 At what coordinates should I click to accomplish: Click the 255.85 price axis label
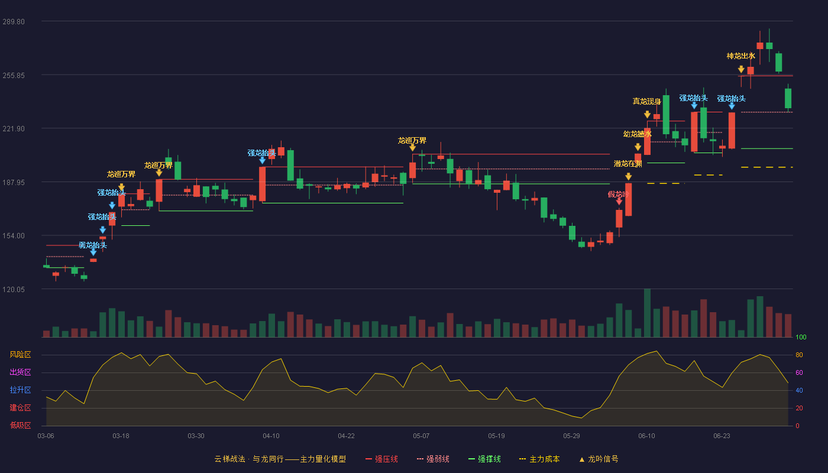(14, 75)
